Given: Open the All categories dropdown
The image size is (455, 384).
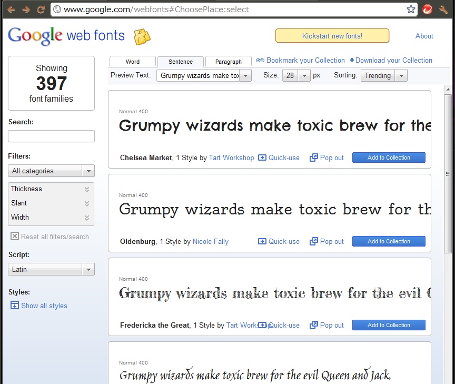Looking at the screenshot, I should pos(52,171).
